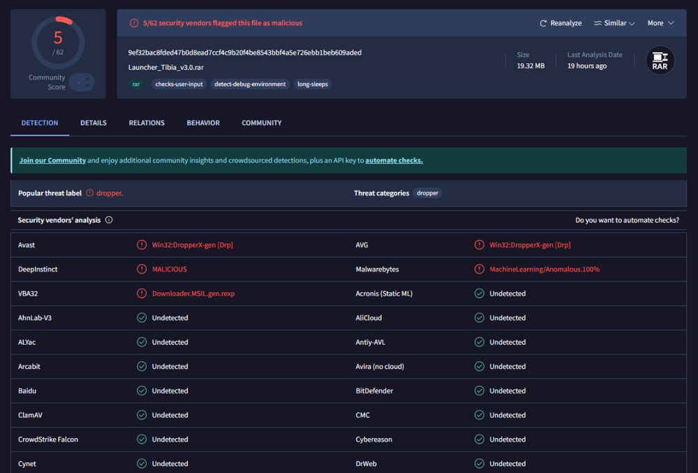Viewport: 698px width, 473px height.
Task: Click the Reanalyze refresh icon
Action: coord(543,23)
